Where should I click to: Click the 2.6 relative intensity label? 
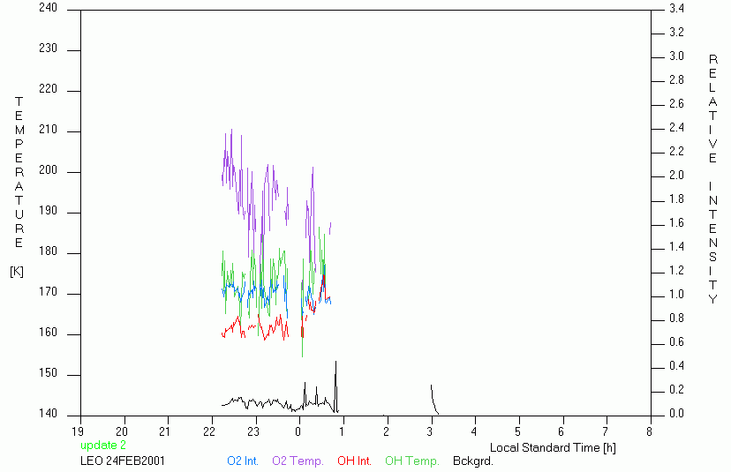(x=676, y=103)
